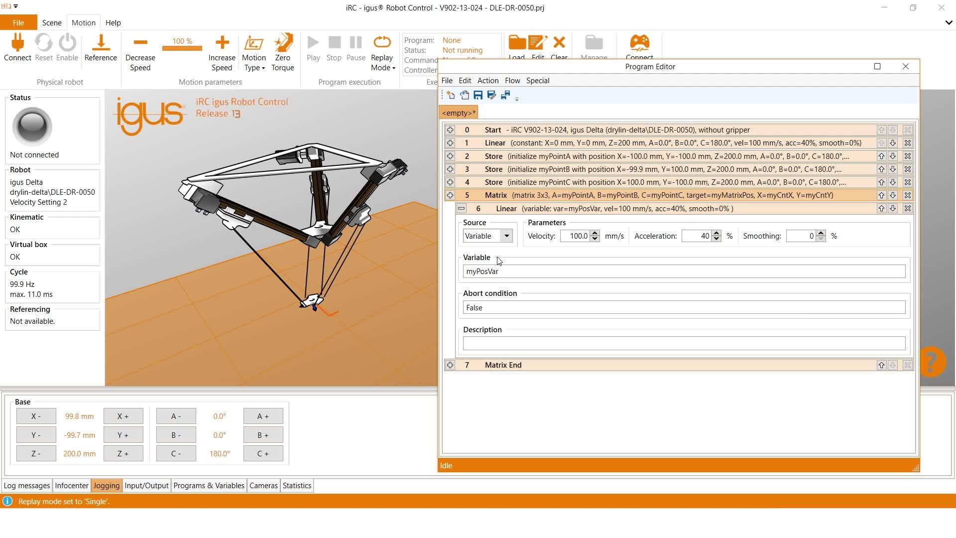Click the Y - jog button
The width and height of the screenshot is (956, 538).
36,435
